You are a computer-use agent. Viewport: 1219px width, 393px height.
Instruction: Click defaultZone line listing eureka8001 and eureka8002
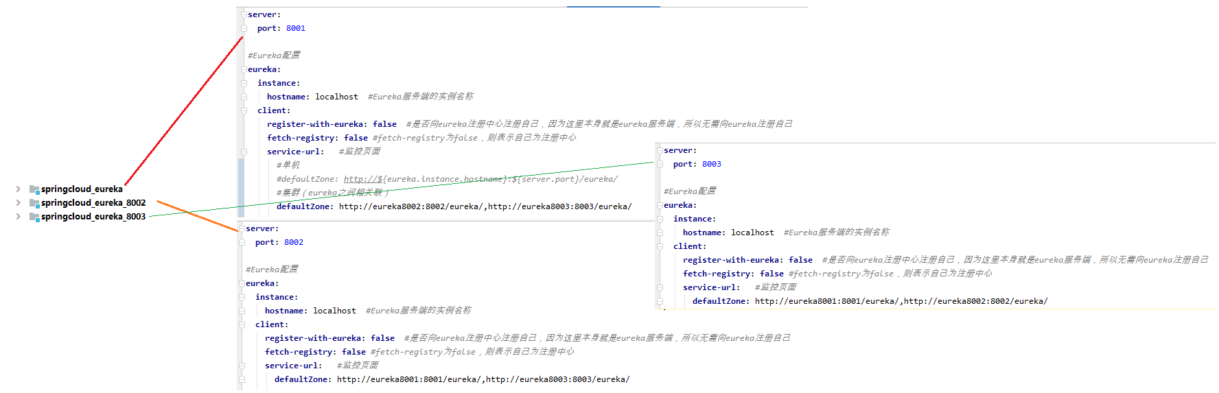[x=870, y=301]
